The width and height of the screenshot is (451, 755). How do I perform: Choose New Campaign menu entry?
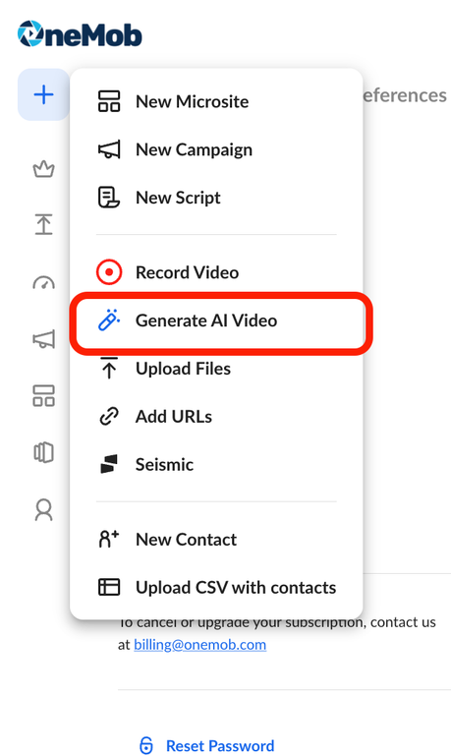(x=216, y=149)
